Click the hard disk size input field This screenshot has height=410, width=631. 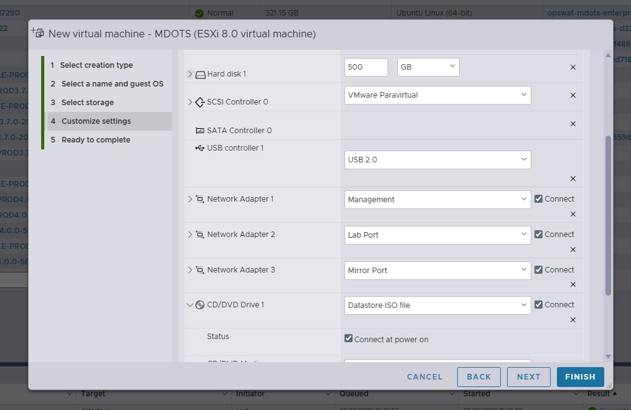[x=366, y=67]
